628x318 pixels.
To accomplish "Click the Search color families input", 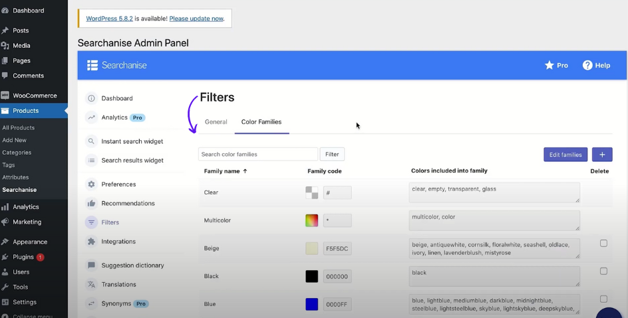I will (x=258, y=154).
